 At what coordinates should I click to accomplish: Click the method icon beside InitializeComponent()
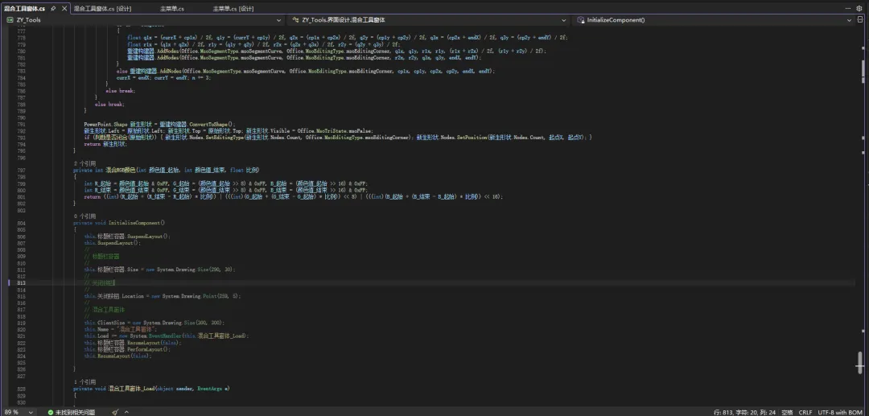[x=580, y=20]
